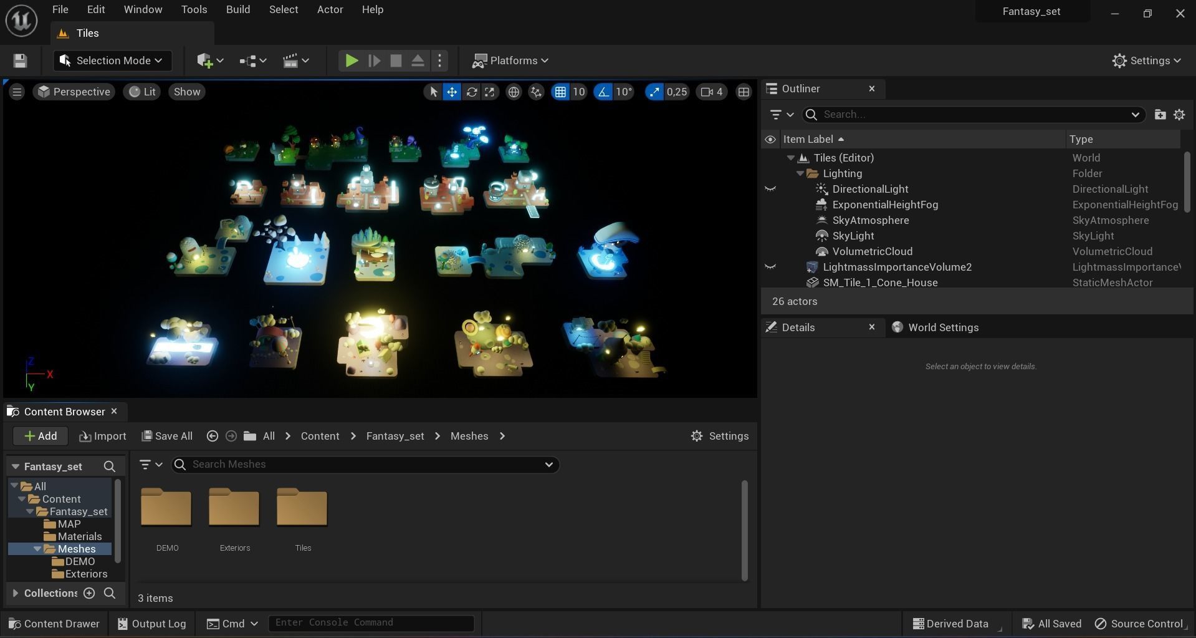The image size is (1196, 638).
Task: Open the Edit menu
Action: tap(96, 9)
